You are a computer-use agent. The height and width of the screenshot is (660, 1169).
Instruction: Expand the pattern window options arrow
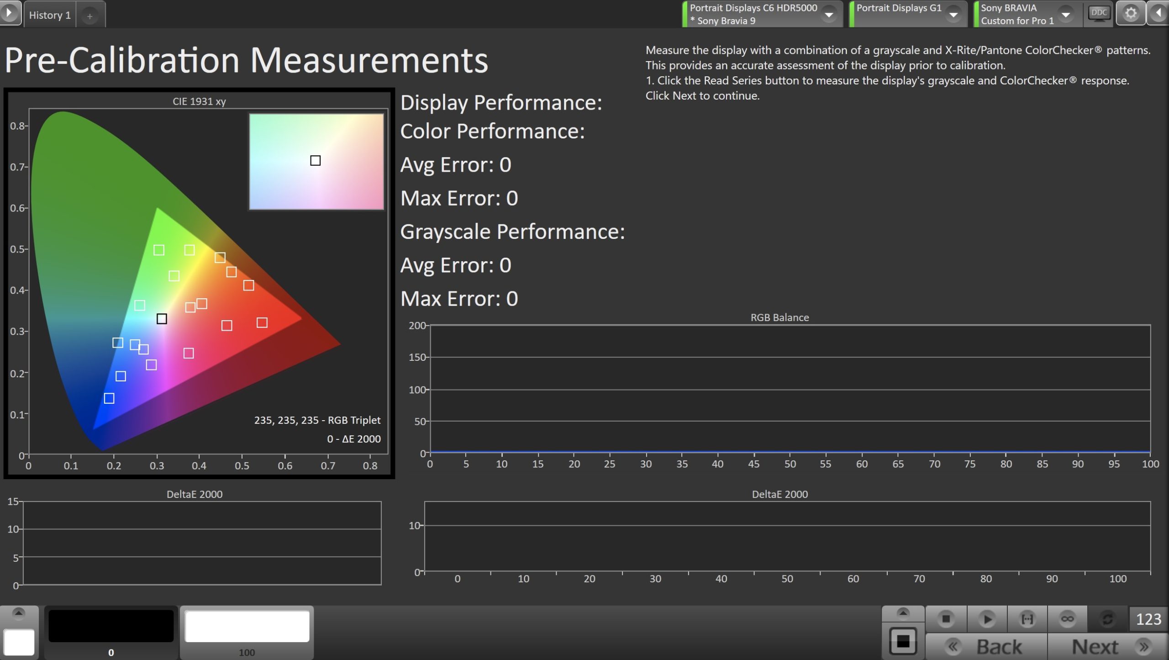pos(903,613)
